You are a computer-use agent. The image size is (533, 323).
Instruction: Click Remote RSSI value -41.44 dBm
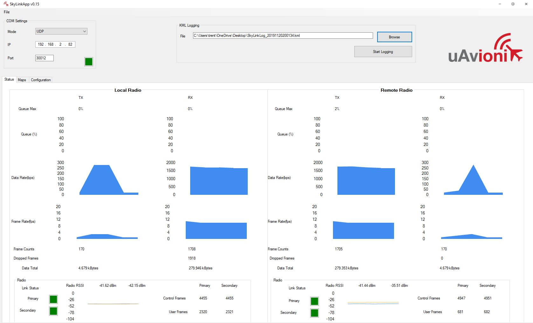[x=367, y=286]
